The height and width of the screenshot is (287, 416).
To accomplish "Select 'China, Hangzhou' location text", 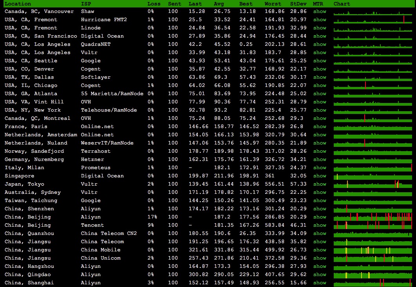I will click(29, 266).
